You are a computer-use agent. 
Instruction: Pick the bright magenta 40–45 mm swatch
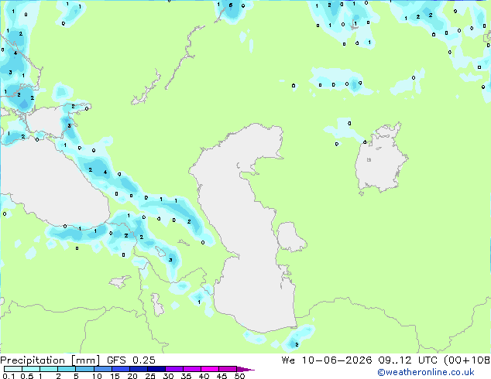[210, 369]
